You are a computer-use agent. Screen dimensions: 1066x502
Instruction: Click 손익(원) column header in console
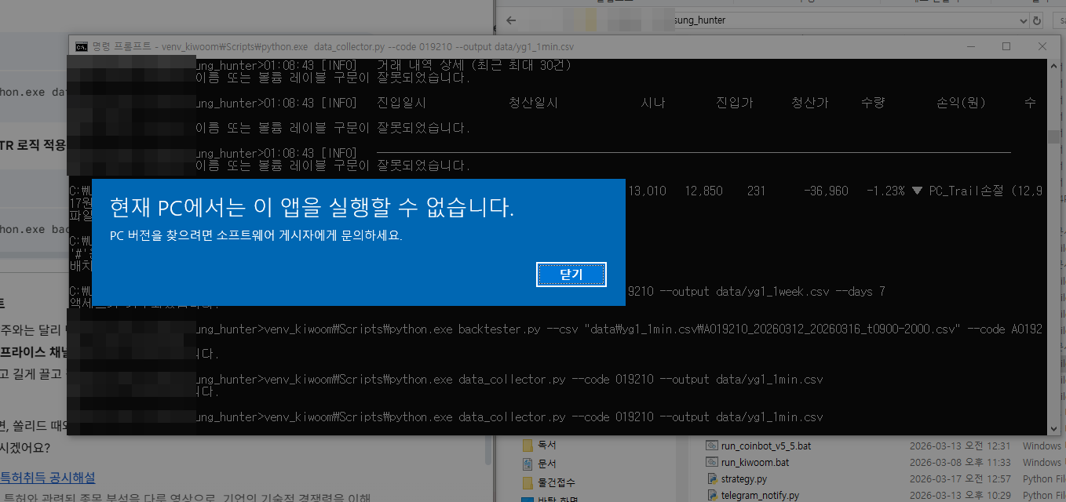click(961, 103)
